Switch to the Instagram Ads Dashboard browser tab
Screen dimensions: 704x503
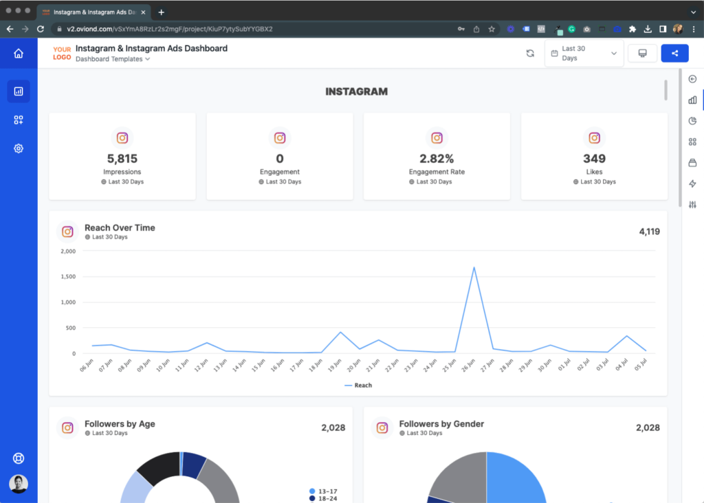pos(93,12)
